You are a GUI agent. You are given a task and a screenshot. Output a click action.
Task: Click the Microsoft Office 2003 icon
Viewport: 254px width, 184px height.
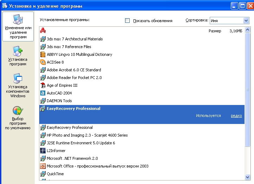tap(43, 166)
